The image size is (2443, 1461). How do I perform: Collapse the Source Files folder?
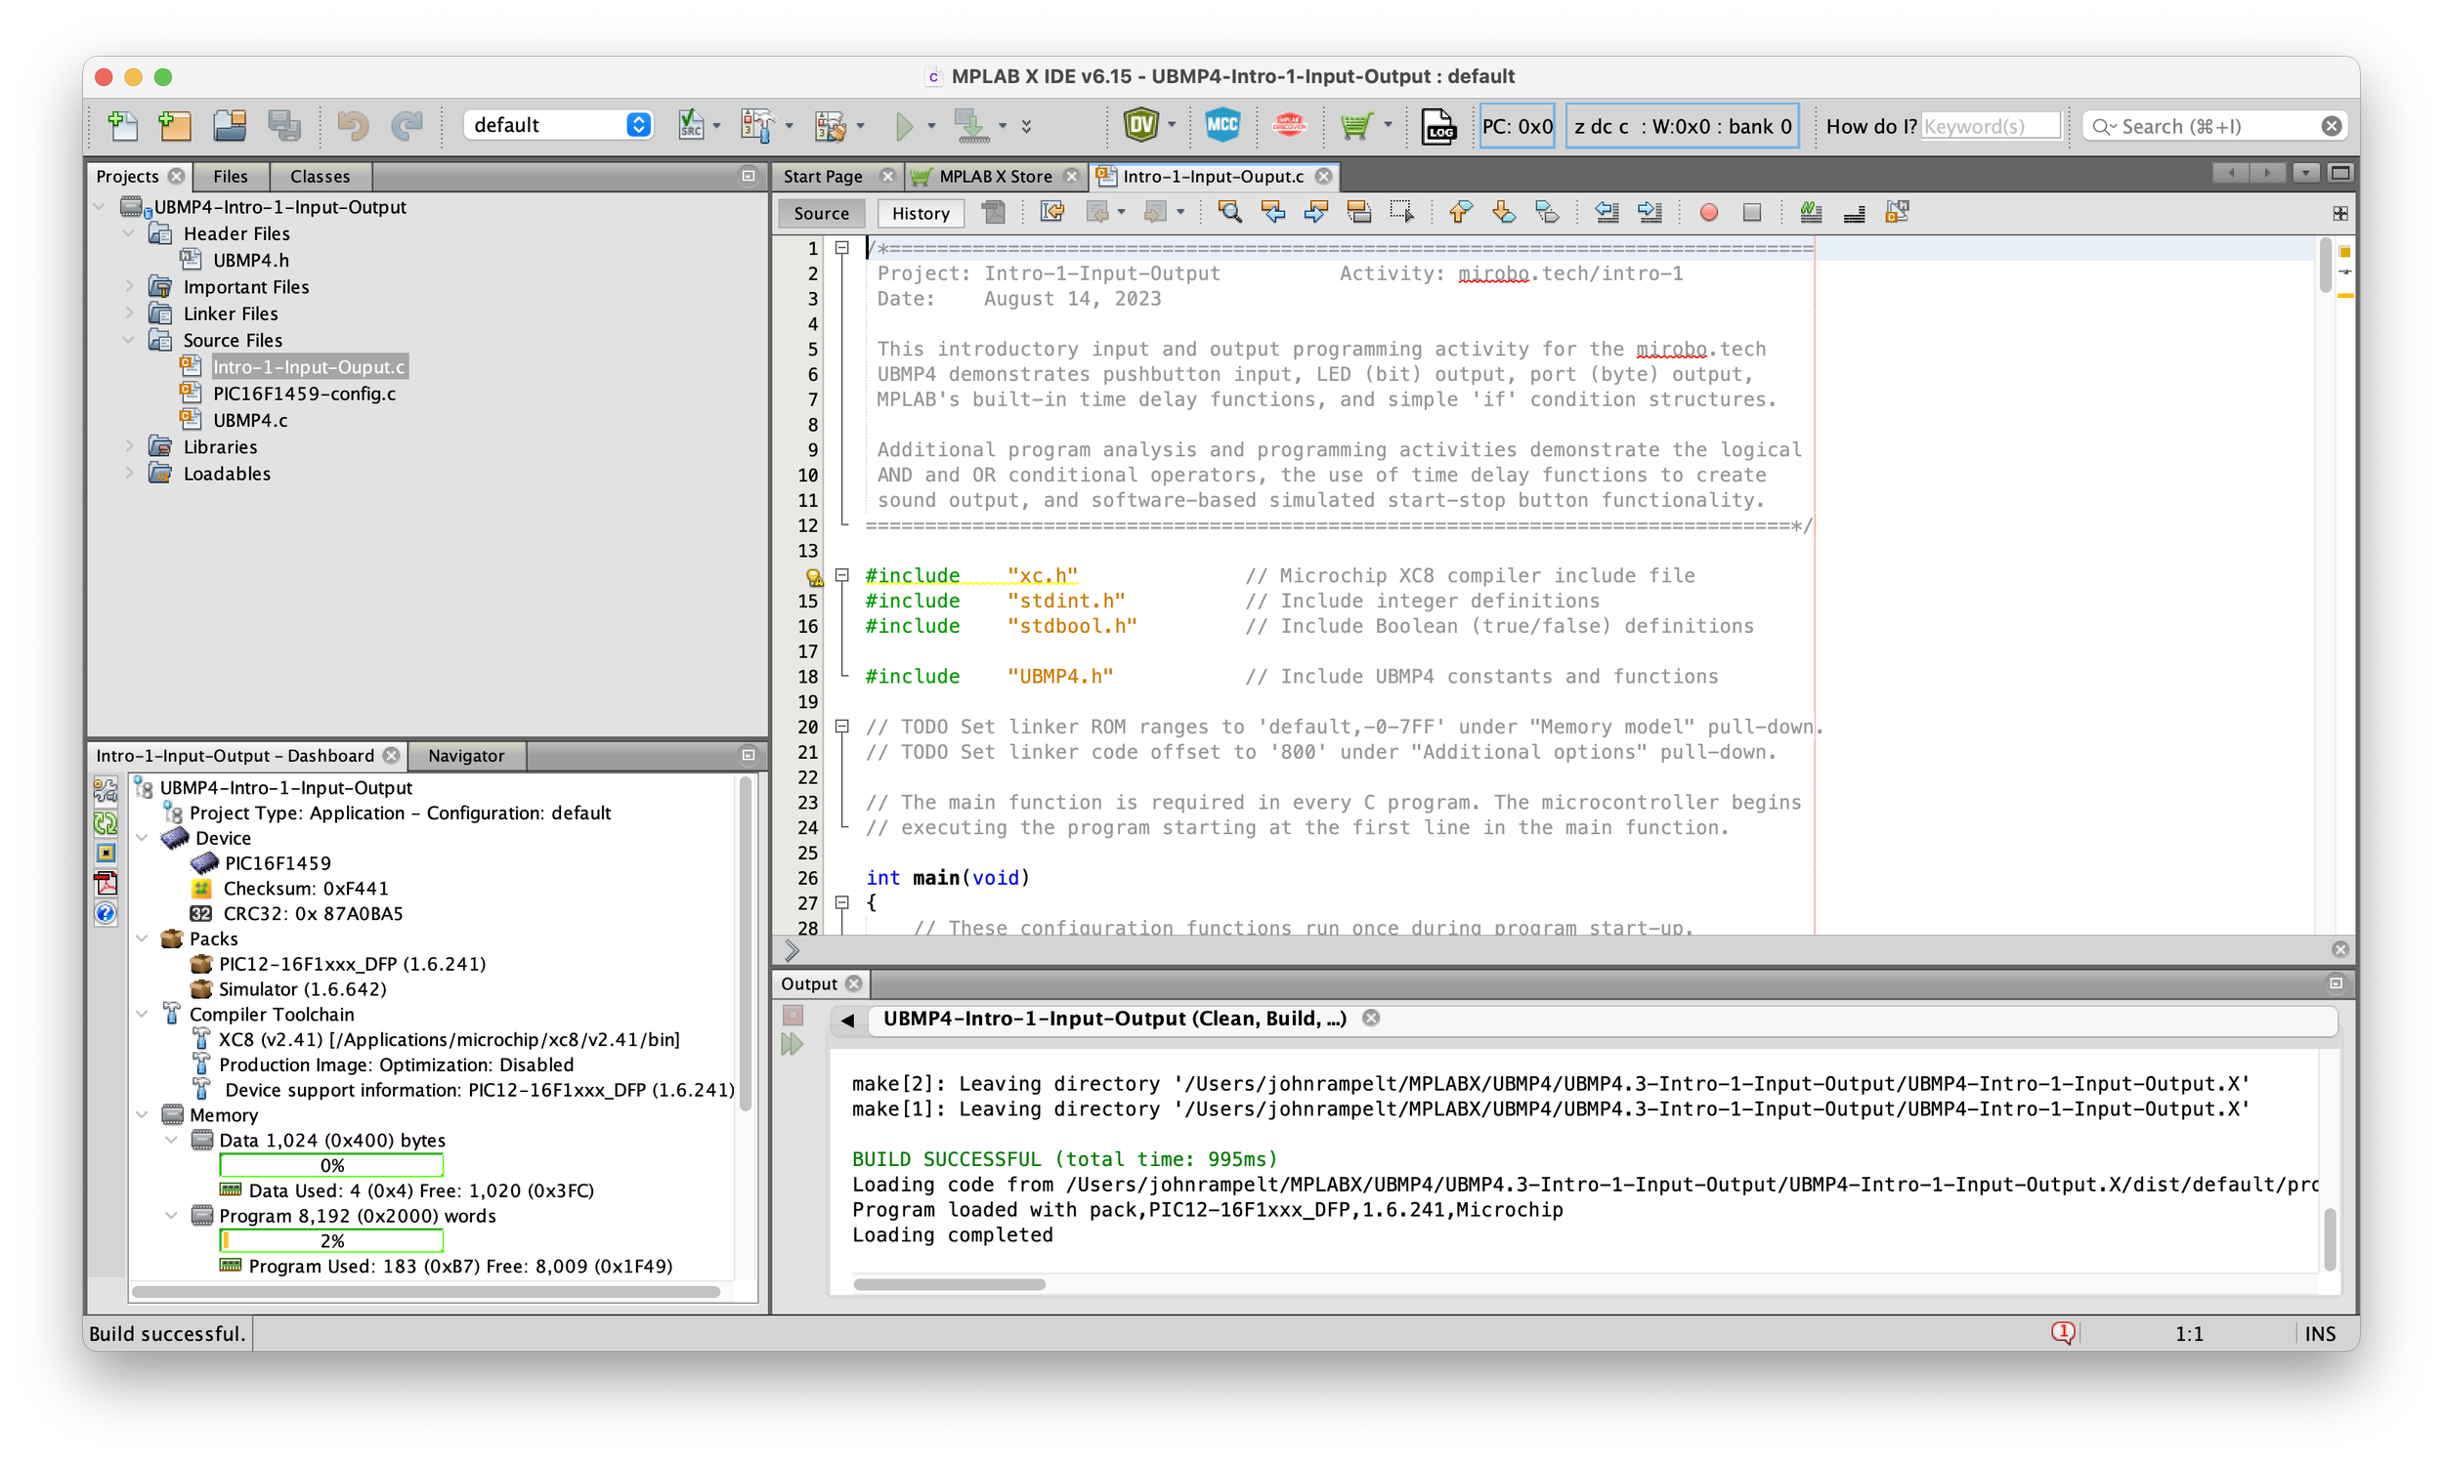click(129, 340)
